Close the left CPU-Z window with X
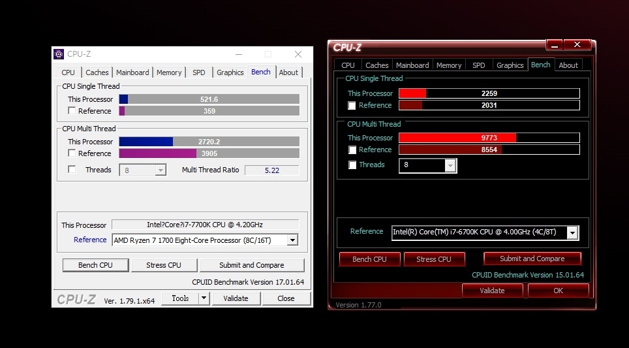Image resolution: width=629 pixels, height=348 pixels. click(x=298, y=54)
